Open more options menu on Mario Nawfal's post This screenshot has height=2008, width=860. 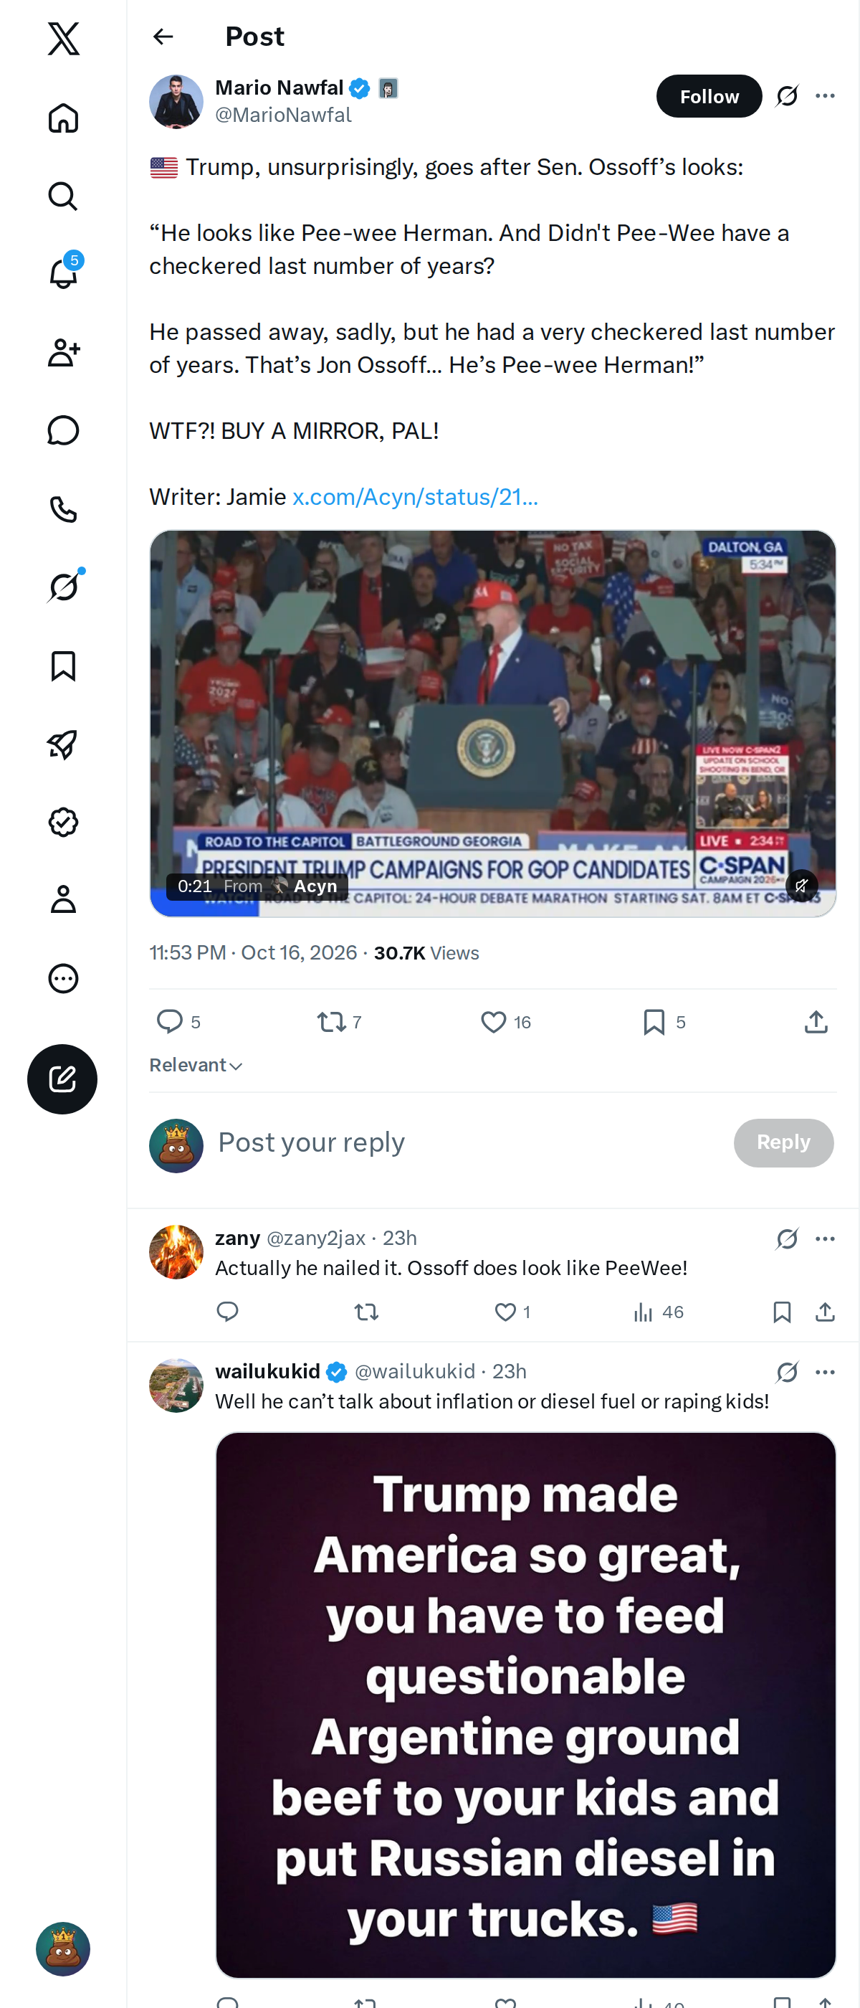(825, 96)
